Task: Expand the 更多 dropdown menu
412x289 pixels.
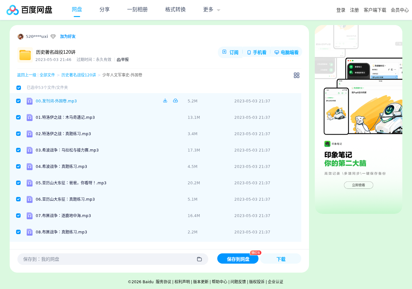Action: point(212,10)
